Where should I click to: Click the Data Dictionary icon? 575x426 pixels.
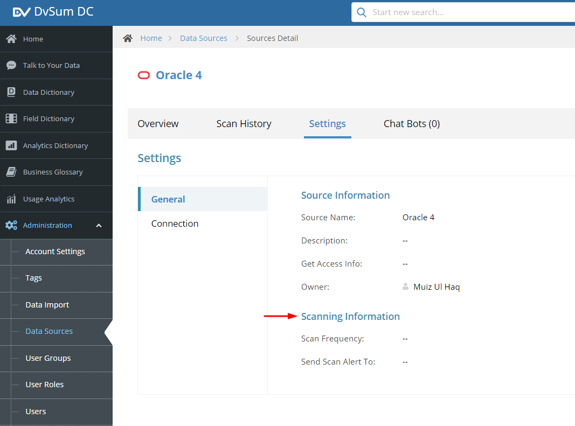coord(11,92)
